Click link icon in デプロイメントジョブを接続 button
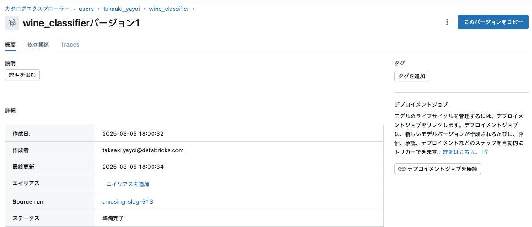Image resolution: width=532 pixels, height=227 pixels. 402,169
